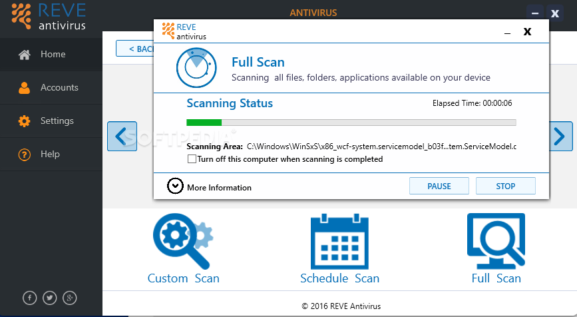Click the REVE logo in scan dialog
The width and height of the screenshot is (577, 317).
point(184,31)
